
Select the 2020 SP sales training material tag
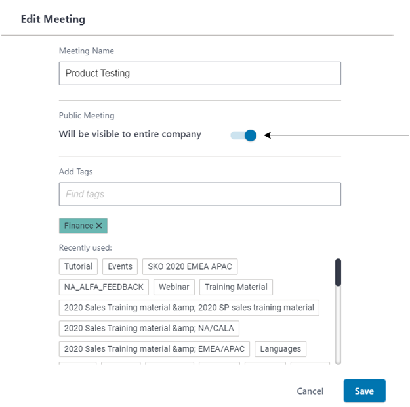click(189, 308)
